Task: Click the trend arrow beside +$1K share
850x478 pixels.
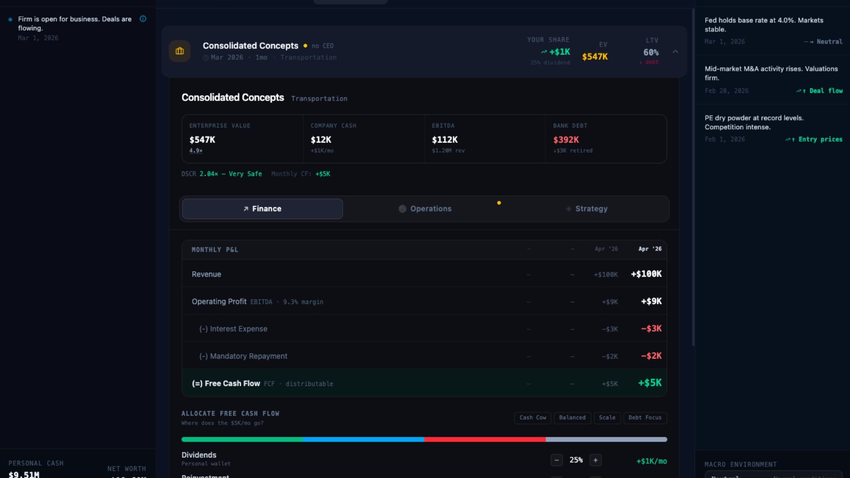Action: point(544,52)
